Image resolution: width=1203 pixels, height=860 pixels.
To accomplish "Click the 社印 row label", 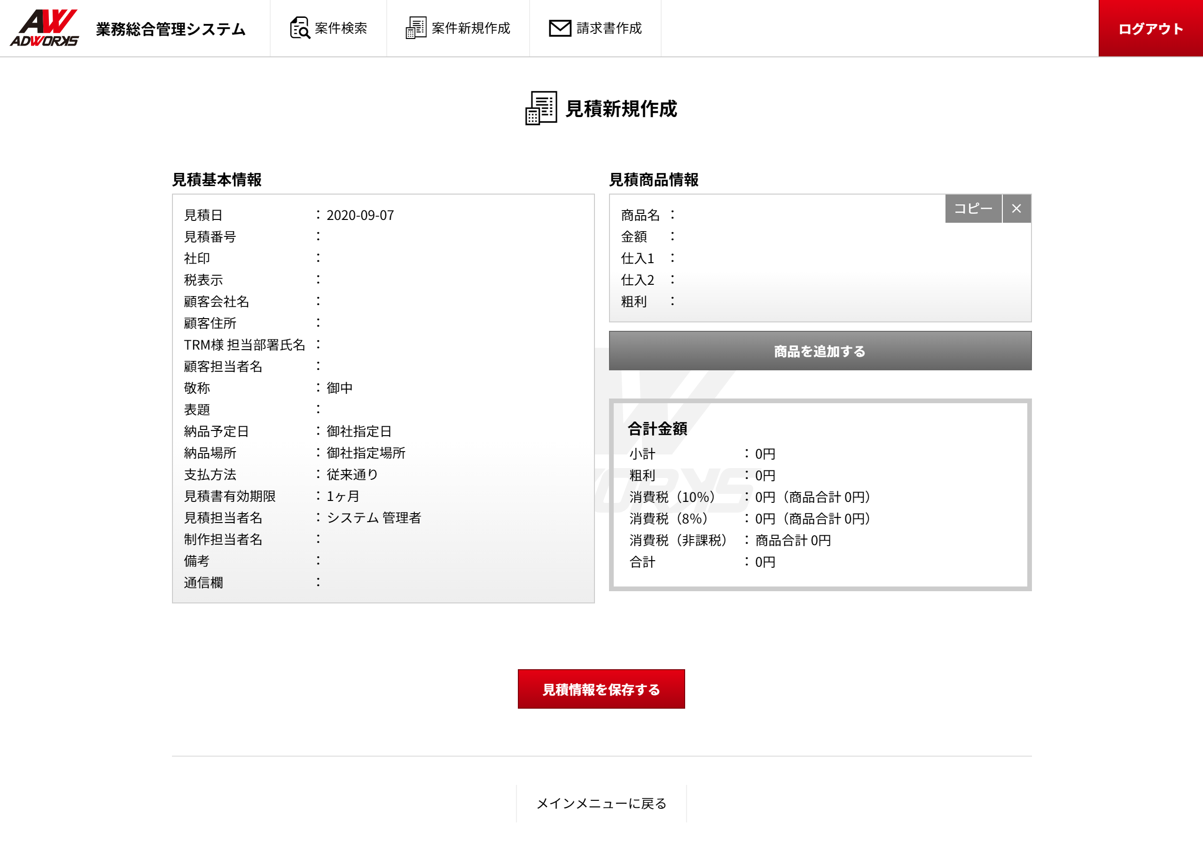I will click(197, 258).
